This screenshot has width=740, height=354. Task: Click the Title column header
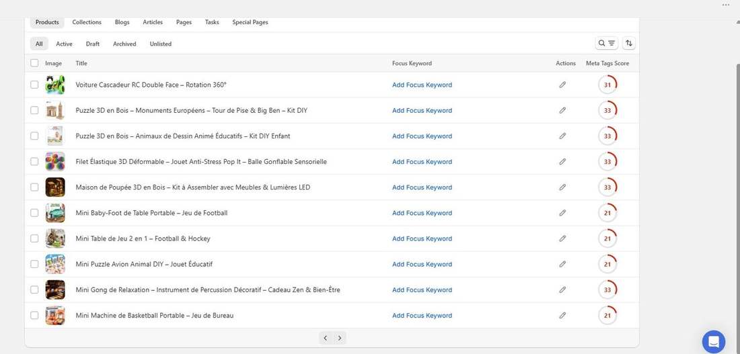pos(81,63)
